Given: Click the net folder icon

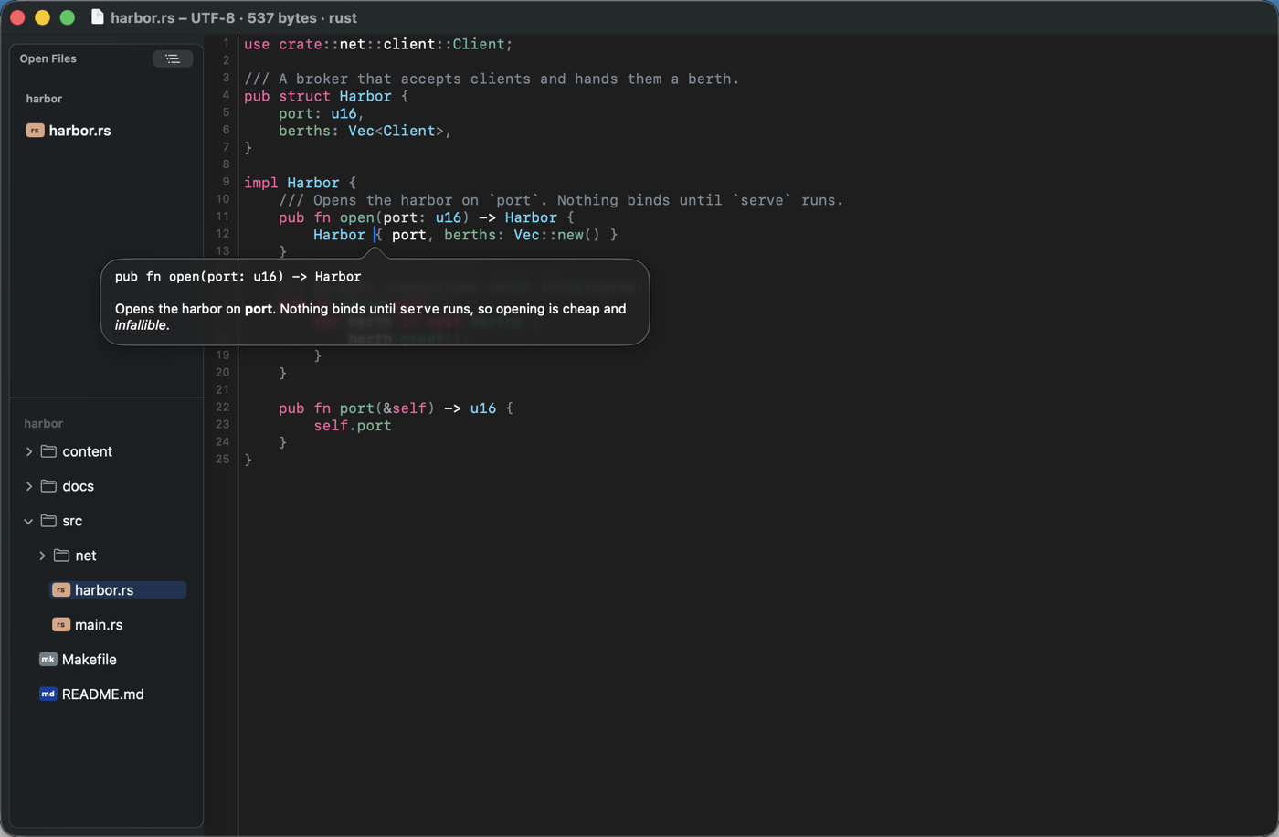Looking at the screenshot, I should tap(61, 556).
